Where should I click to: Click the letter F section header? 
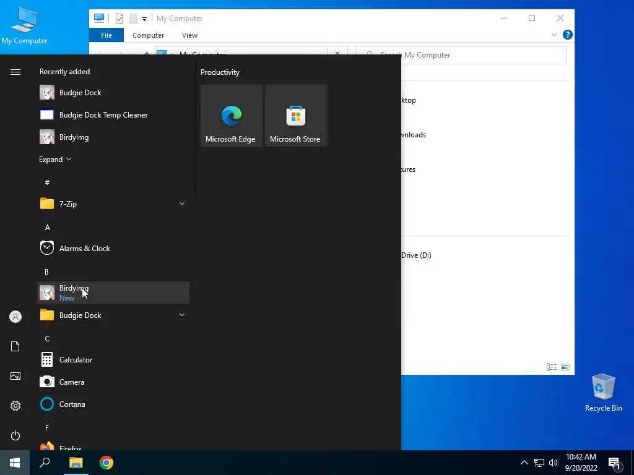coord(47,427)
